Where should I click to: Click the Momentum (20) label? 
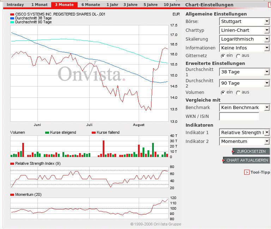click(x=28, y=195)
